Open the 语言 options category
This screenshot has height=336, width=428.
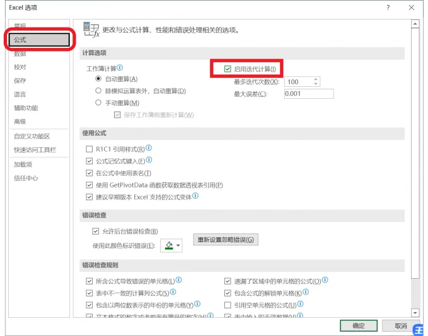[20, 94]
